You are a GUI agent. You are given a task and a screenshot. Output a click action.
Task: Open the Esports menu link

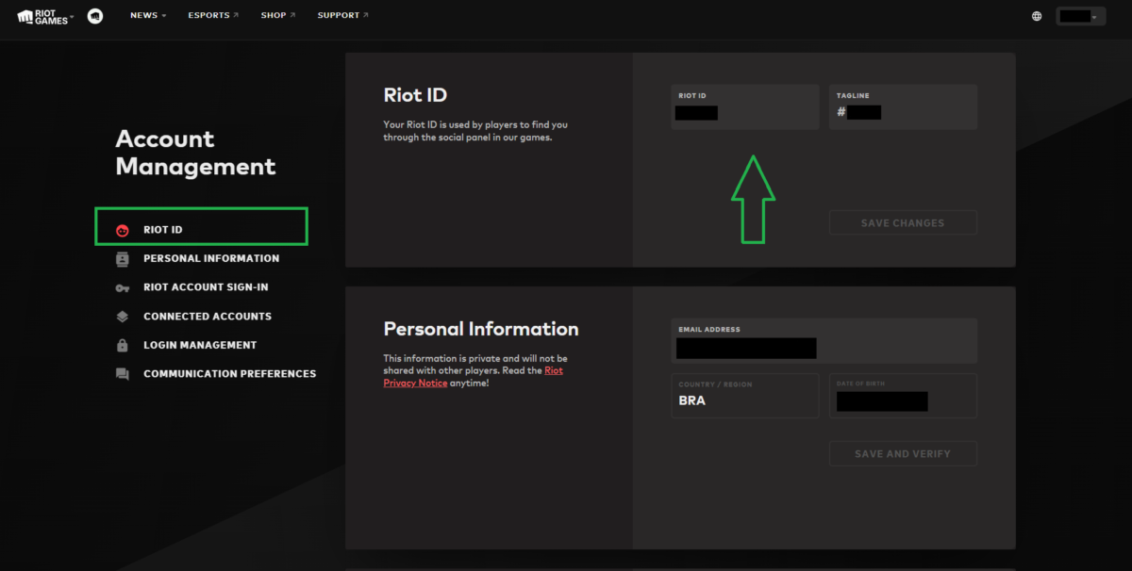pyautogui.click(x=212, y=16)
